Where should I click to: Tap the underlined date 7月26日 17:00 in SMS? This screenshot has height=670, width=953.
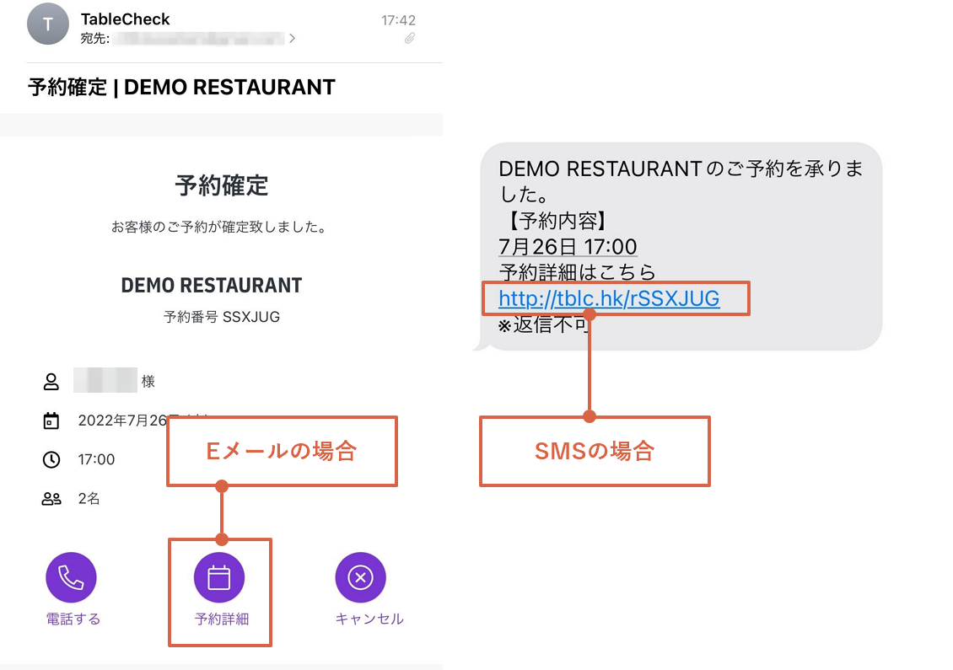tap(568, 247)
